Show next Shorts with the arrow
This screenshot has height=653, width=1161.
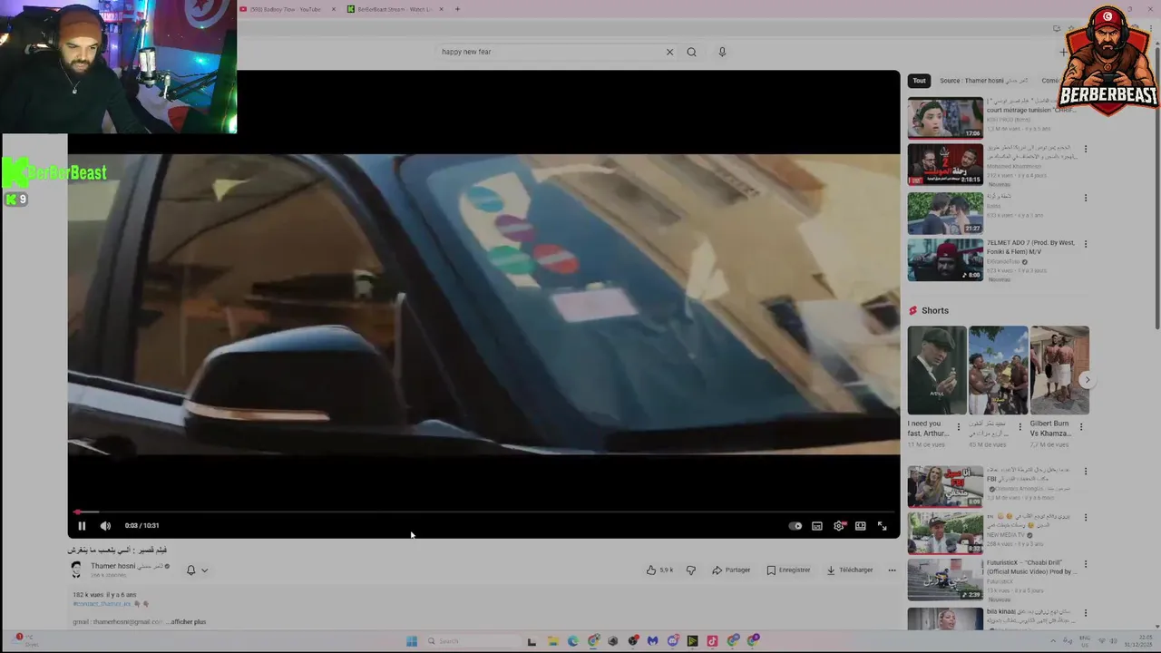coord(1087,381)
